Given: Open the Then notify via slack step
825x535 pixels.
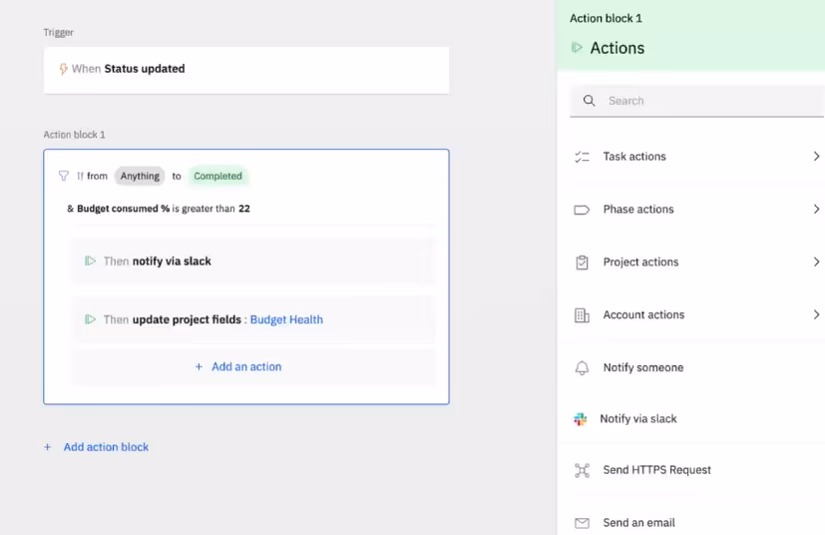Looking at the screenshot, I should pos(252,262).
